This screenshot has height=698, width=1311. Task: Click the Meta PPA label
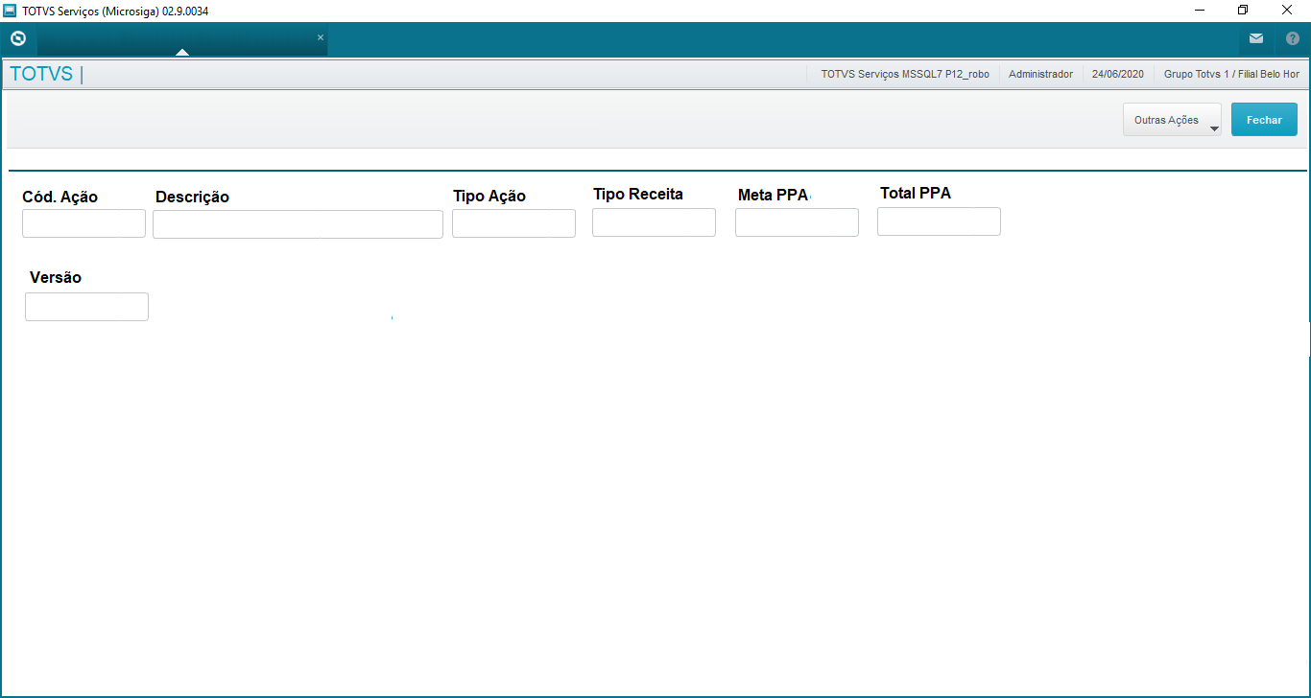(773, 195)
